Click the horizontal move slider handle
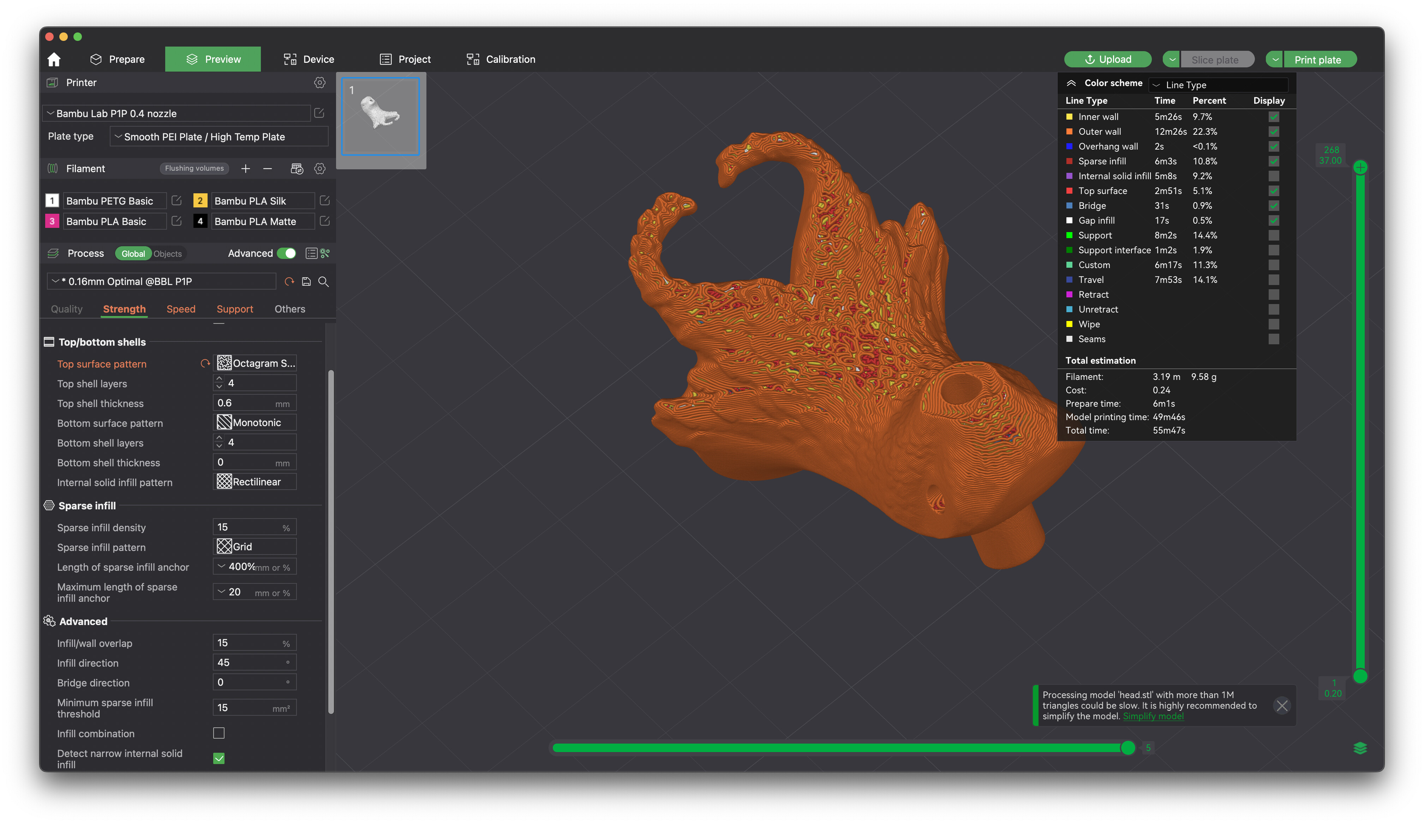Image resolution: width=1424 pixels, height=824 pixels. click(1128, 748)
